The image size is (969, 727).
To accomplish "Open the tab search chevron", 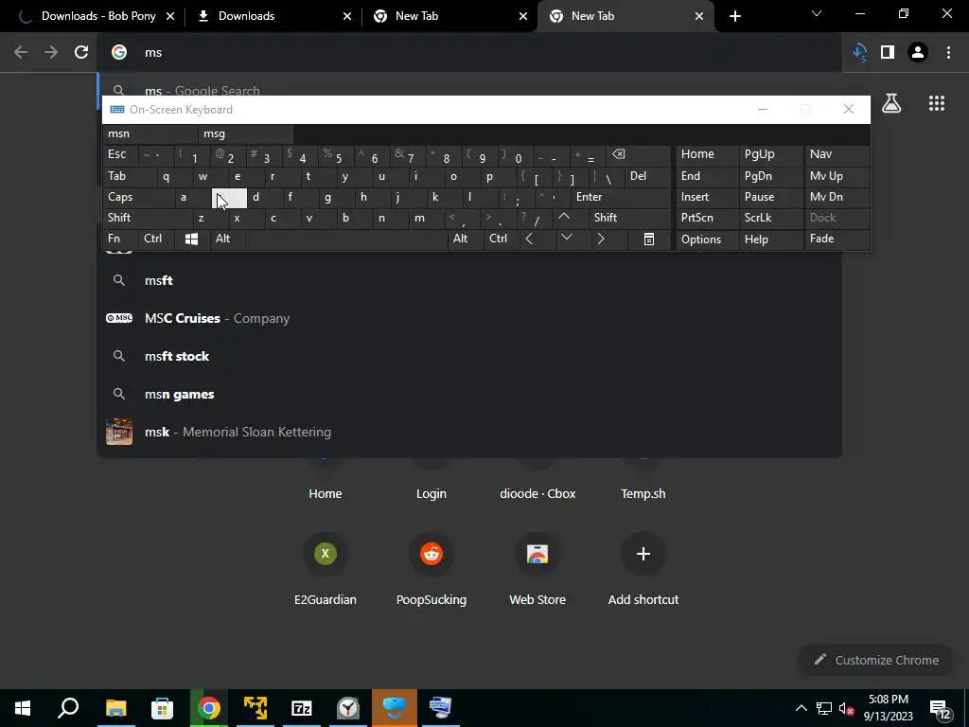I will pyautogui.click(x=817, y=13).
